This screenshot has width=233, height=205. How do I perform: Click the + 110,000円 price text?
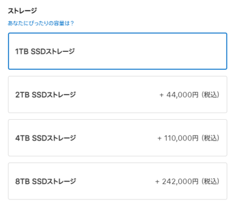click(178, 138)
